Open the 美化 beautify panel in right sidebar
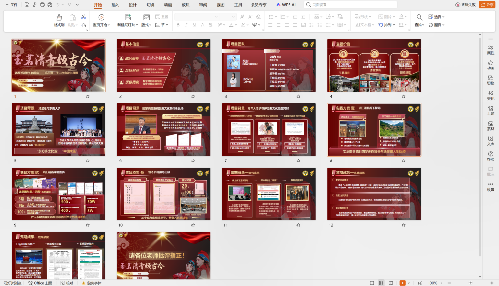The height and width of the screenshot is (286, 499). coord(490,94)
